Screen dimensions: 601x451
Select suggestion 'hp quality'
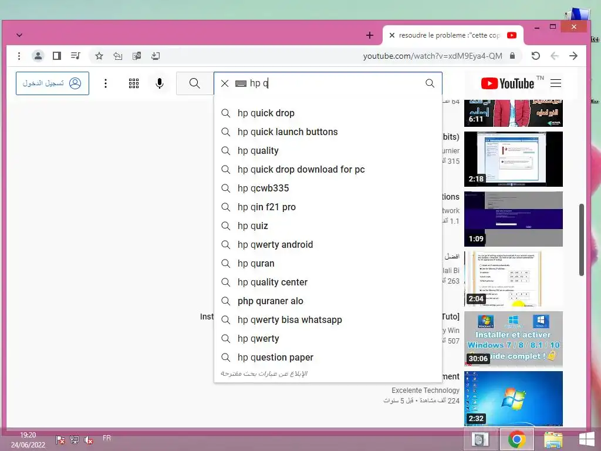pos(327,151)
